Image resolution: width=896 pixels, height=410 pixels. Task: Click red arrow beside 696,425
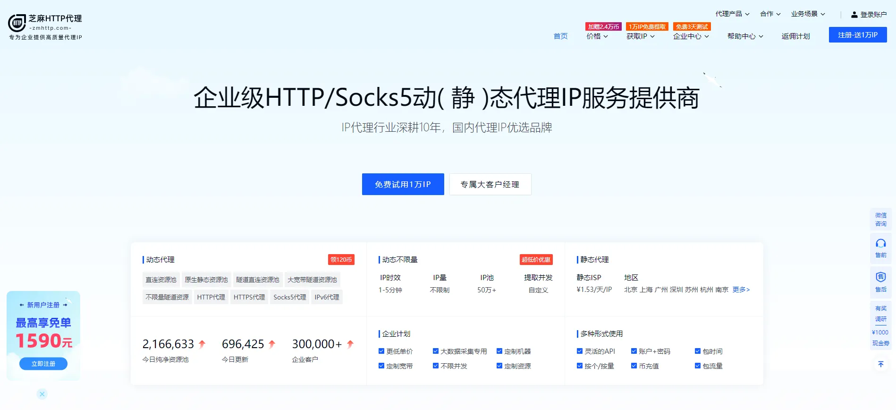[272, 344]
